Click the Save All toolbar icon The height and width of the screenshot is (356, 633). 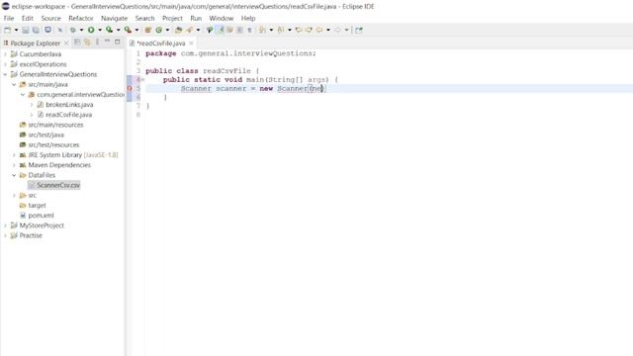(x=36, y=30)
